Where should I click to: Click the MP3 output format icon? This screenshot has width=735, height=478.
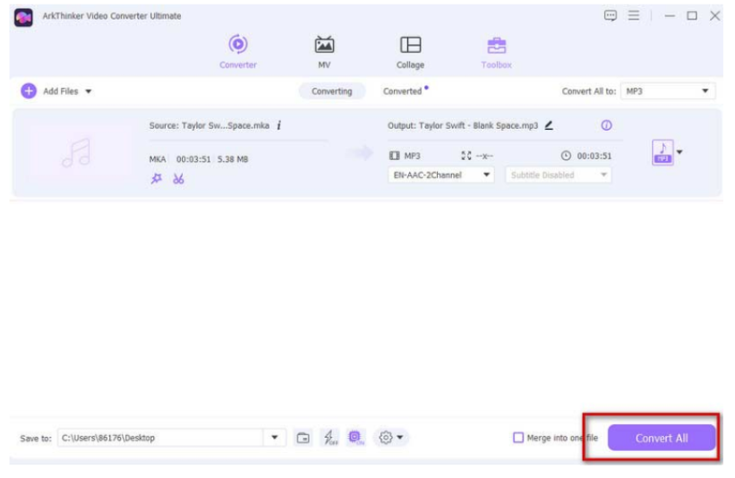662,152
